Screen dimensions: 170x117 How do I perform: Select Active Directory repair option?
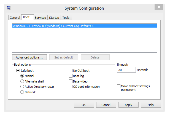pos(22,86)
